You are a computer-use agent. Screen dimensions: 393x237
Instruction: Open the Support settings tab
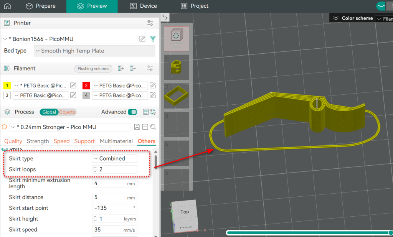click(84, 141)
